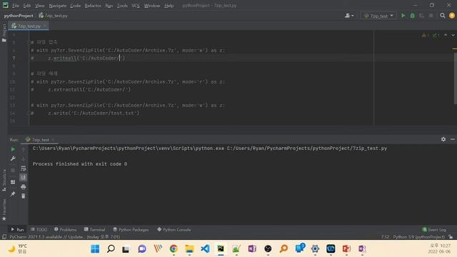Open the File menu

coord(15,6)
